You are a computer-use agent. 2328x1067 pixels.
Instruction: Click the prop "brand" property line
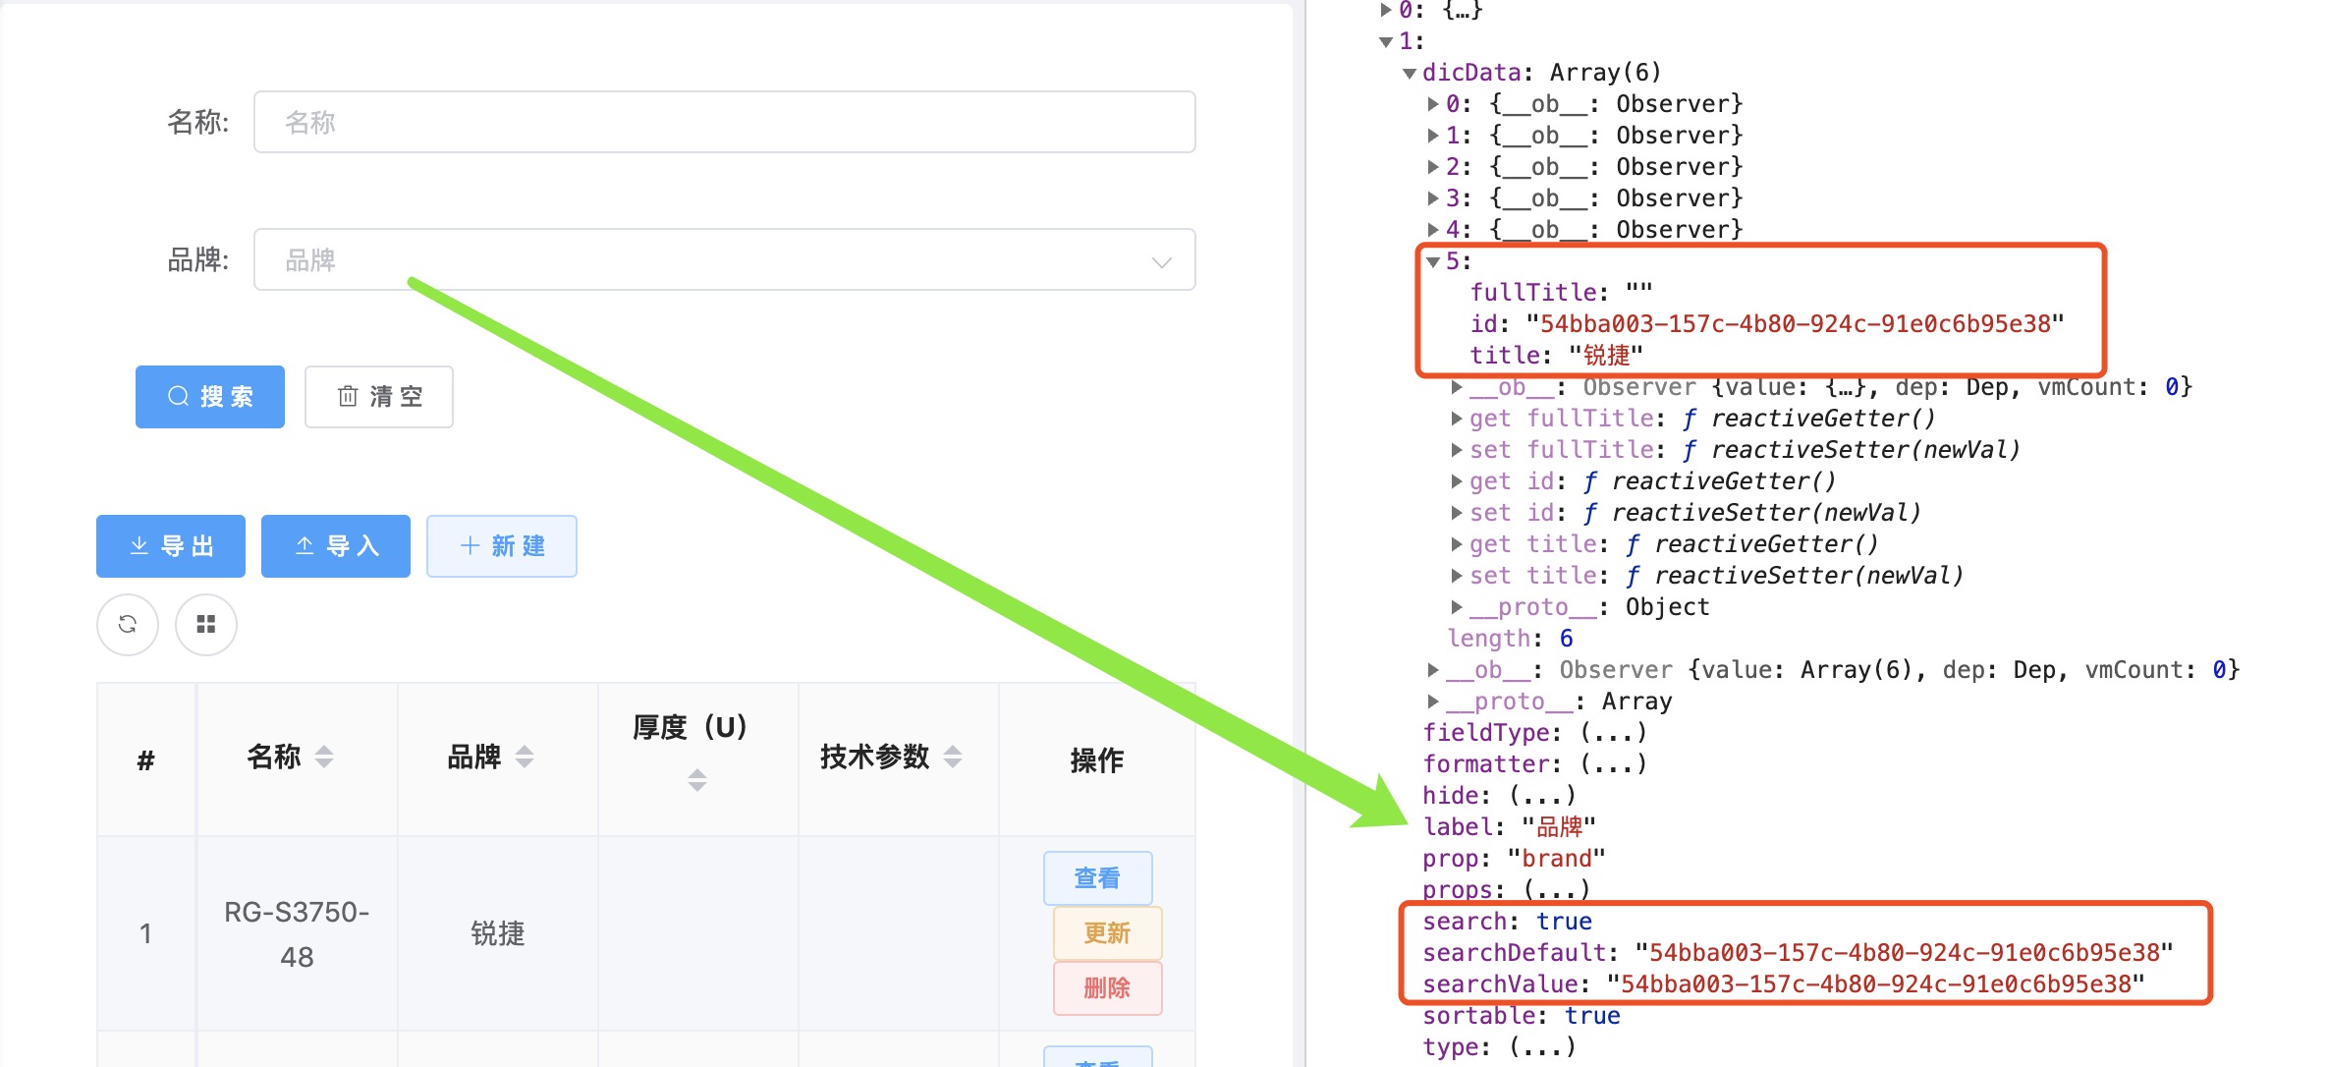tap(1514, 859)
